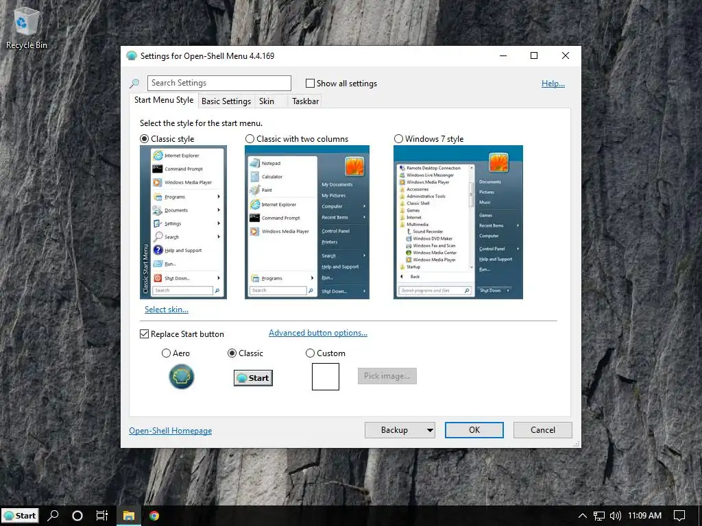Click the Classic style menu preview thumbnail
702x526 pixels.
coord(183,222)
